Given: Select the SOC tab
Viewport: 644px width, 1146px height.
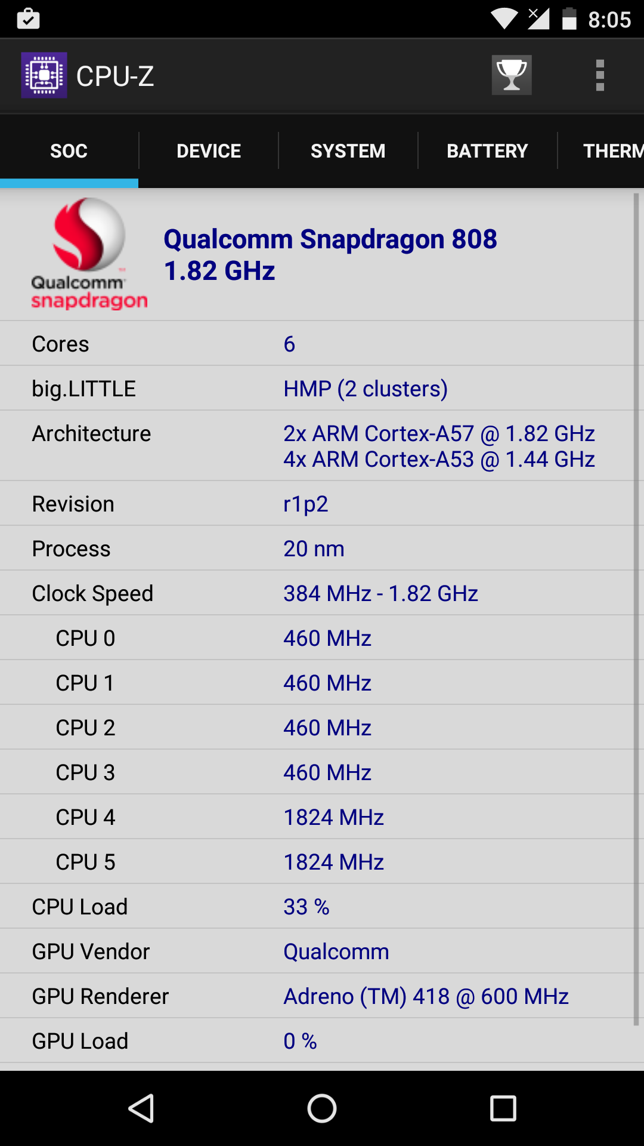Looking at the screenshot, I should coord(69,151).
